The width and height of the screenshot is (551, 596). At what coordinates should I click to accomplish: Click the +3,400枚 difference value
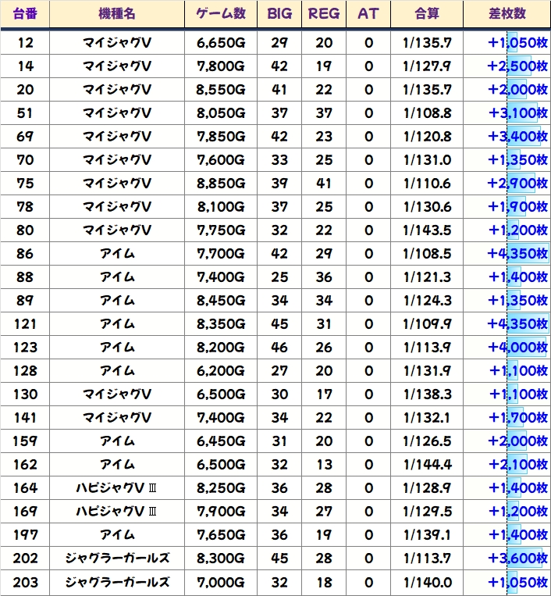click(518, 137)
